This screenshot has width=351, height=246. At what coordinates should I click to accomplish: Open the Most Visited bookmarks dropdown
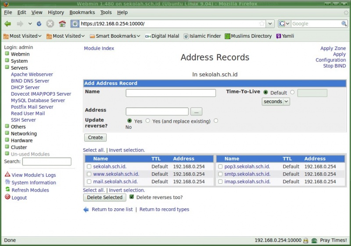point(22,36)
